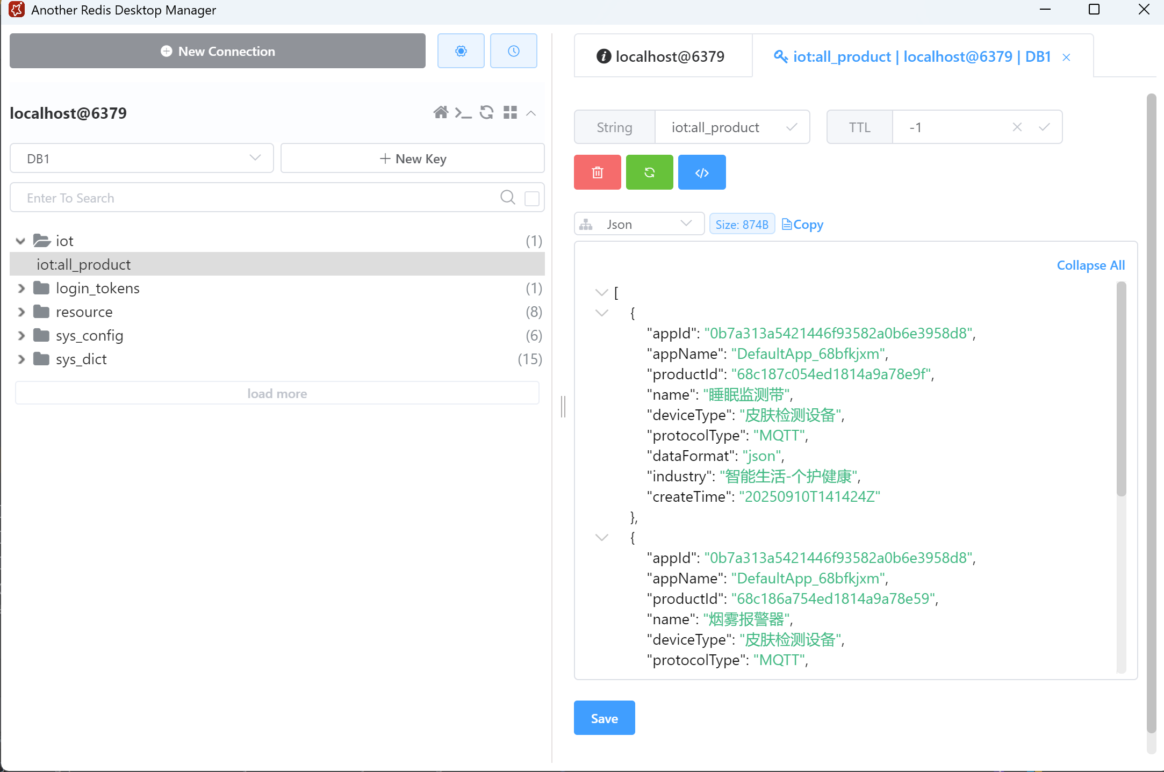
Task: Click the New Key button
Action: [413, 158]
